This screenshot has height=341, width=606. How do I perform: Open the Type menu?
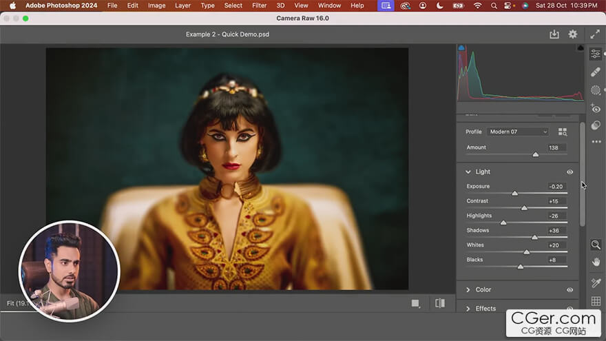pos(207,6)
